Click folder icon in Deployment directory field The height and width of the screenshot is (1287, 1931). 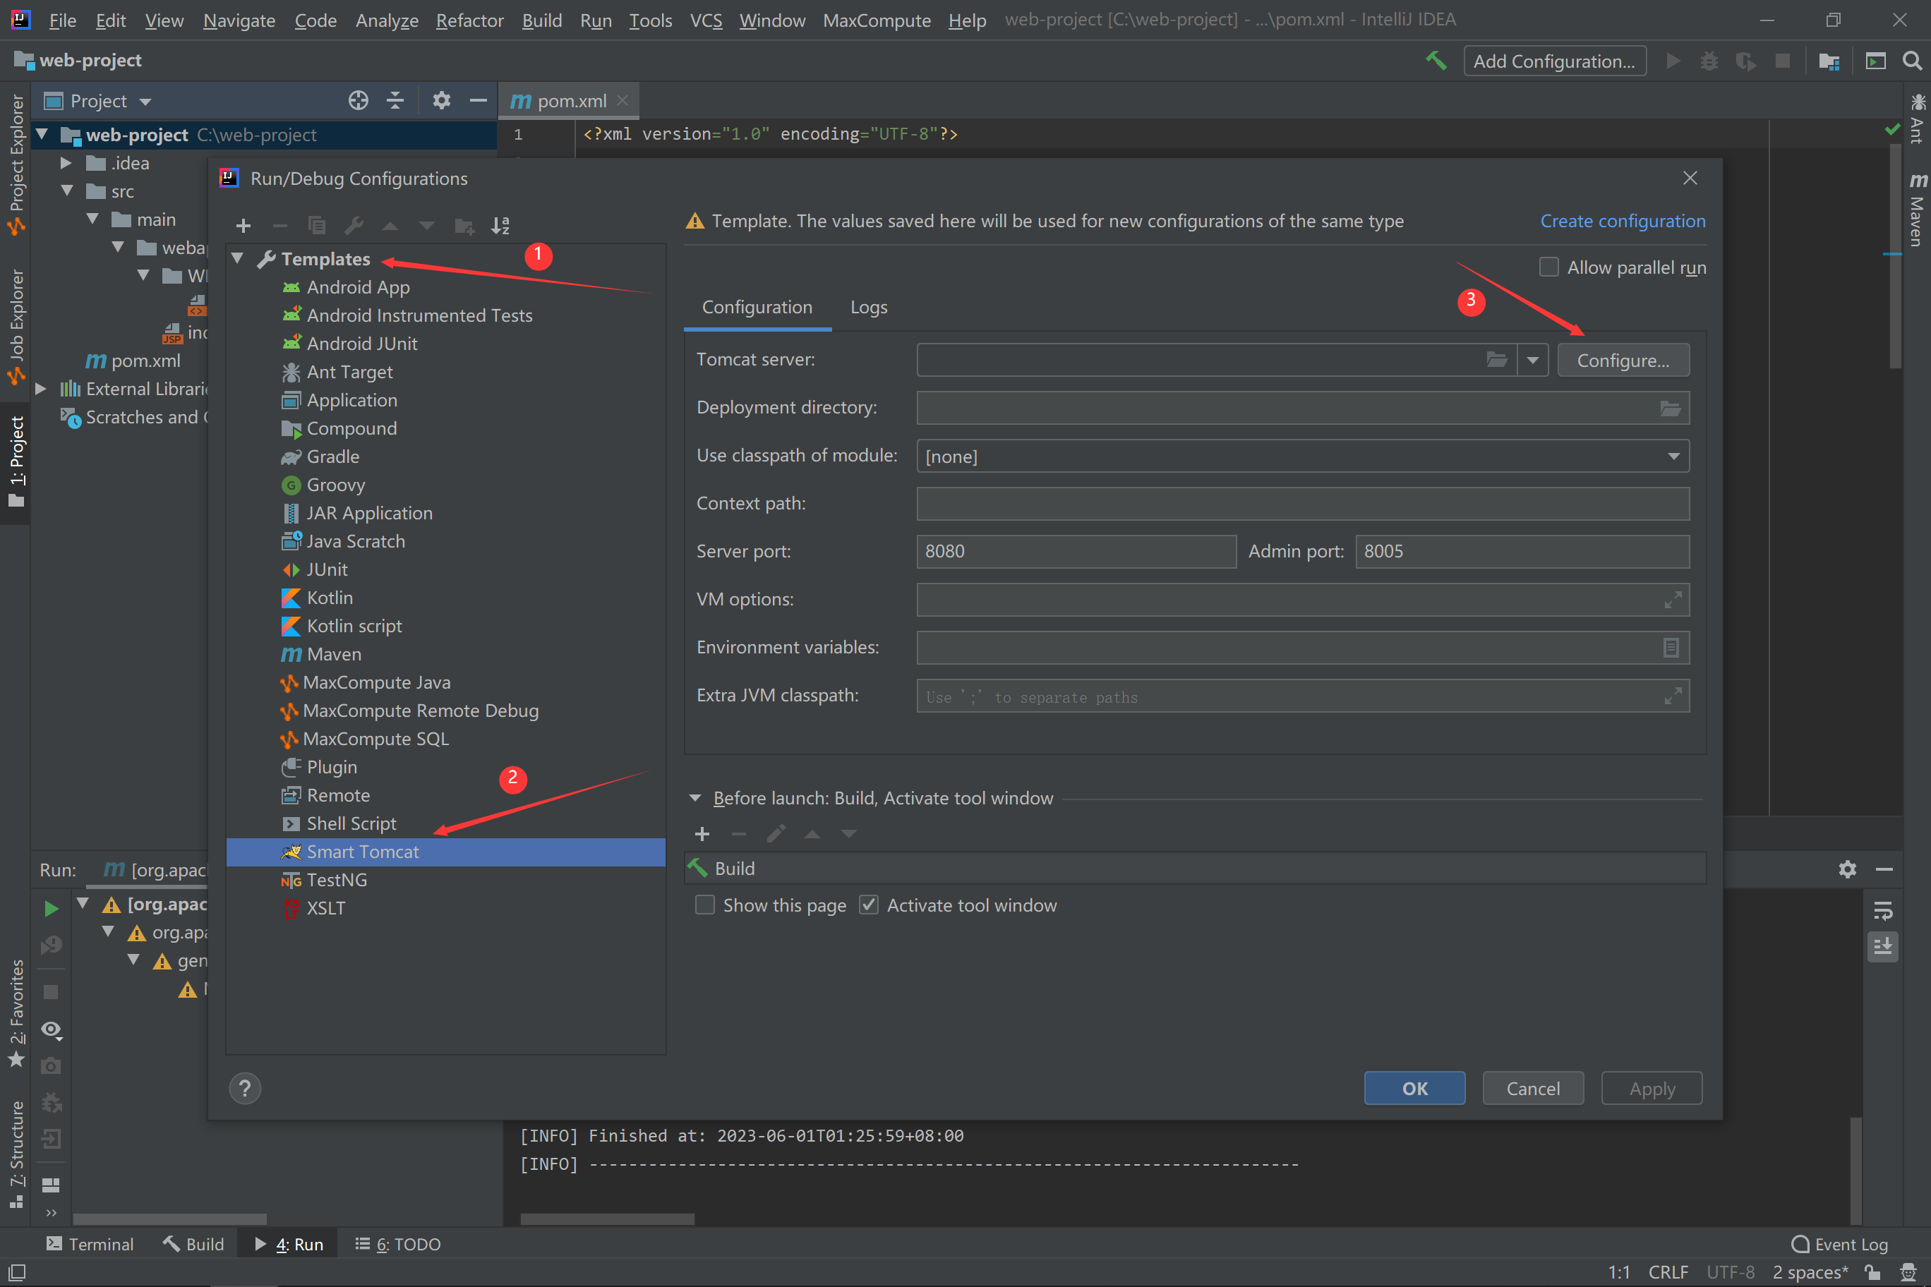(x=1670, y=408)
